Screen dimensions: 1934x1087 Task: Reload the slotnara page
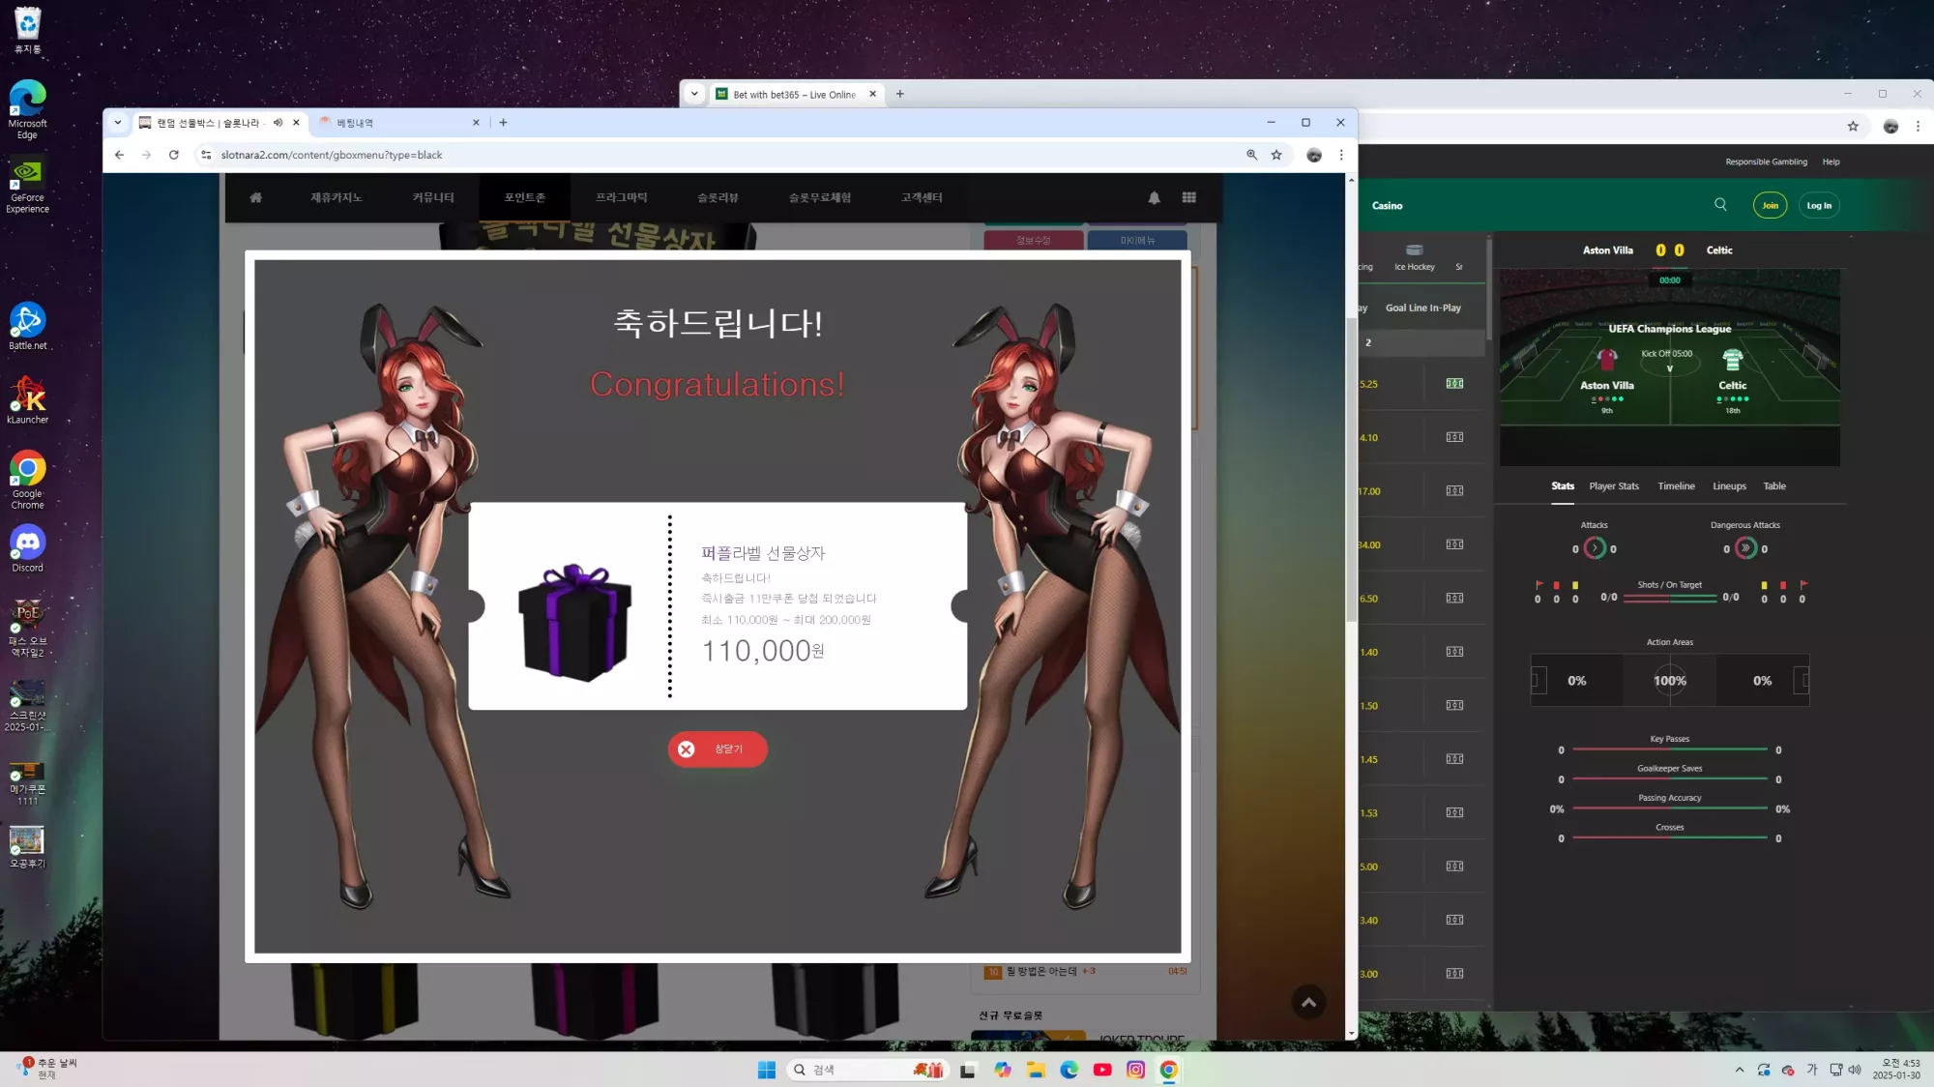click(174, 155)
